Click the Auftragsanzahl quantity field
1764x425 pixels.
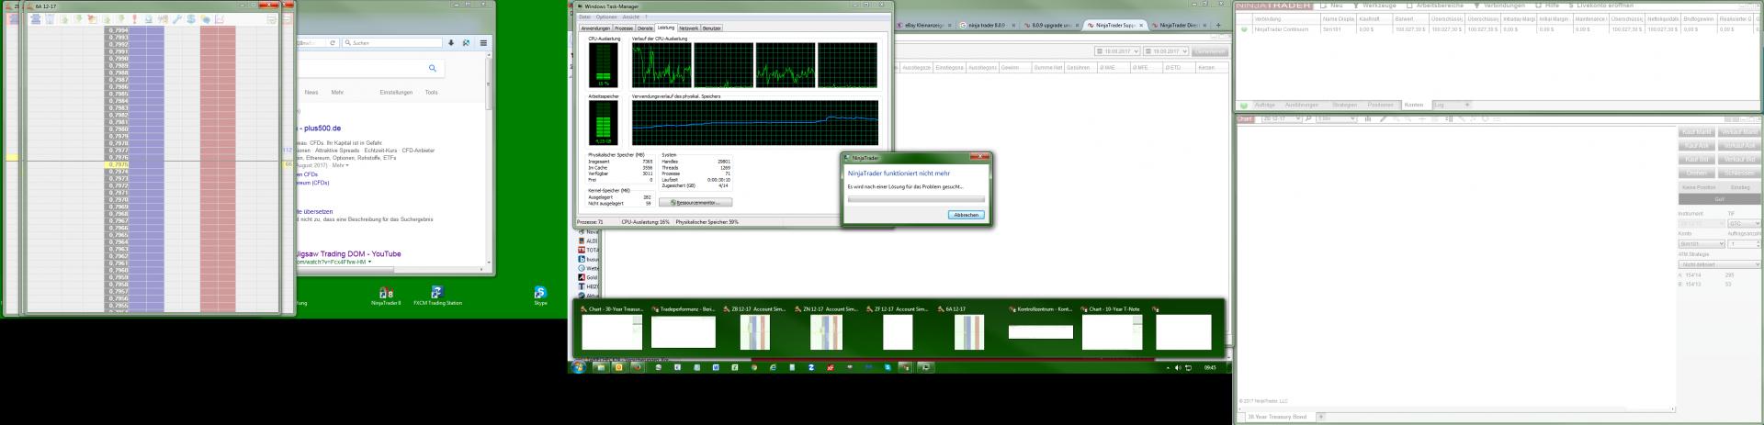click(x=1744, y=244)
